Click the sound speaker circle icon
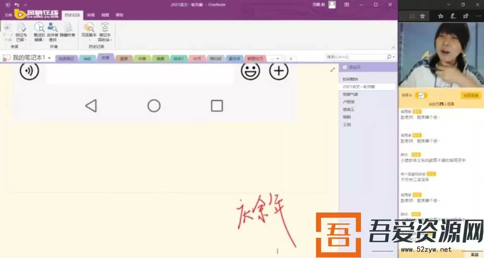This screenshot has height=258, width=484. pos(29,71)
